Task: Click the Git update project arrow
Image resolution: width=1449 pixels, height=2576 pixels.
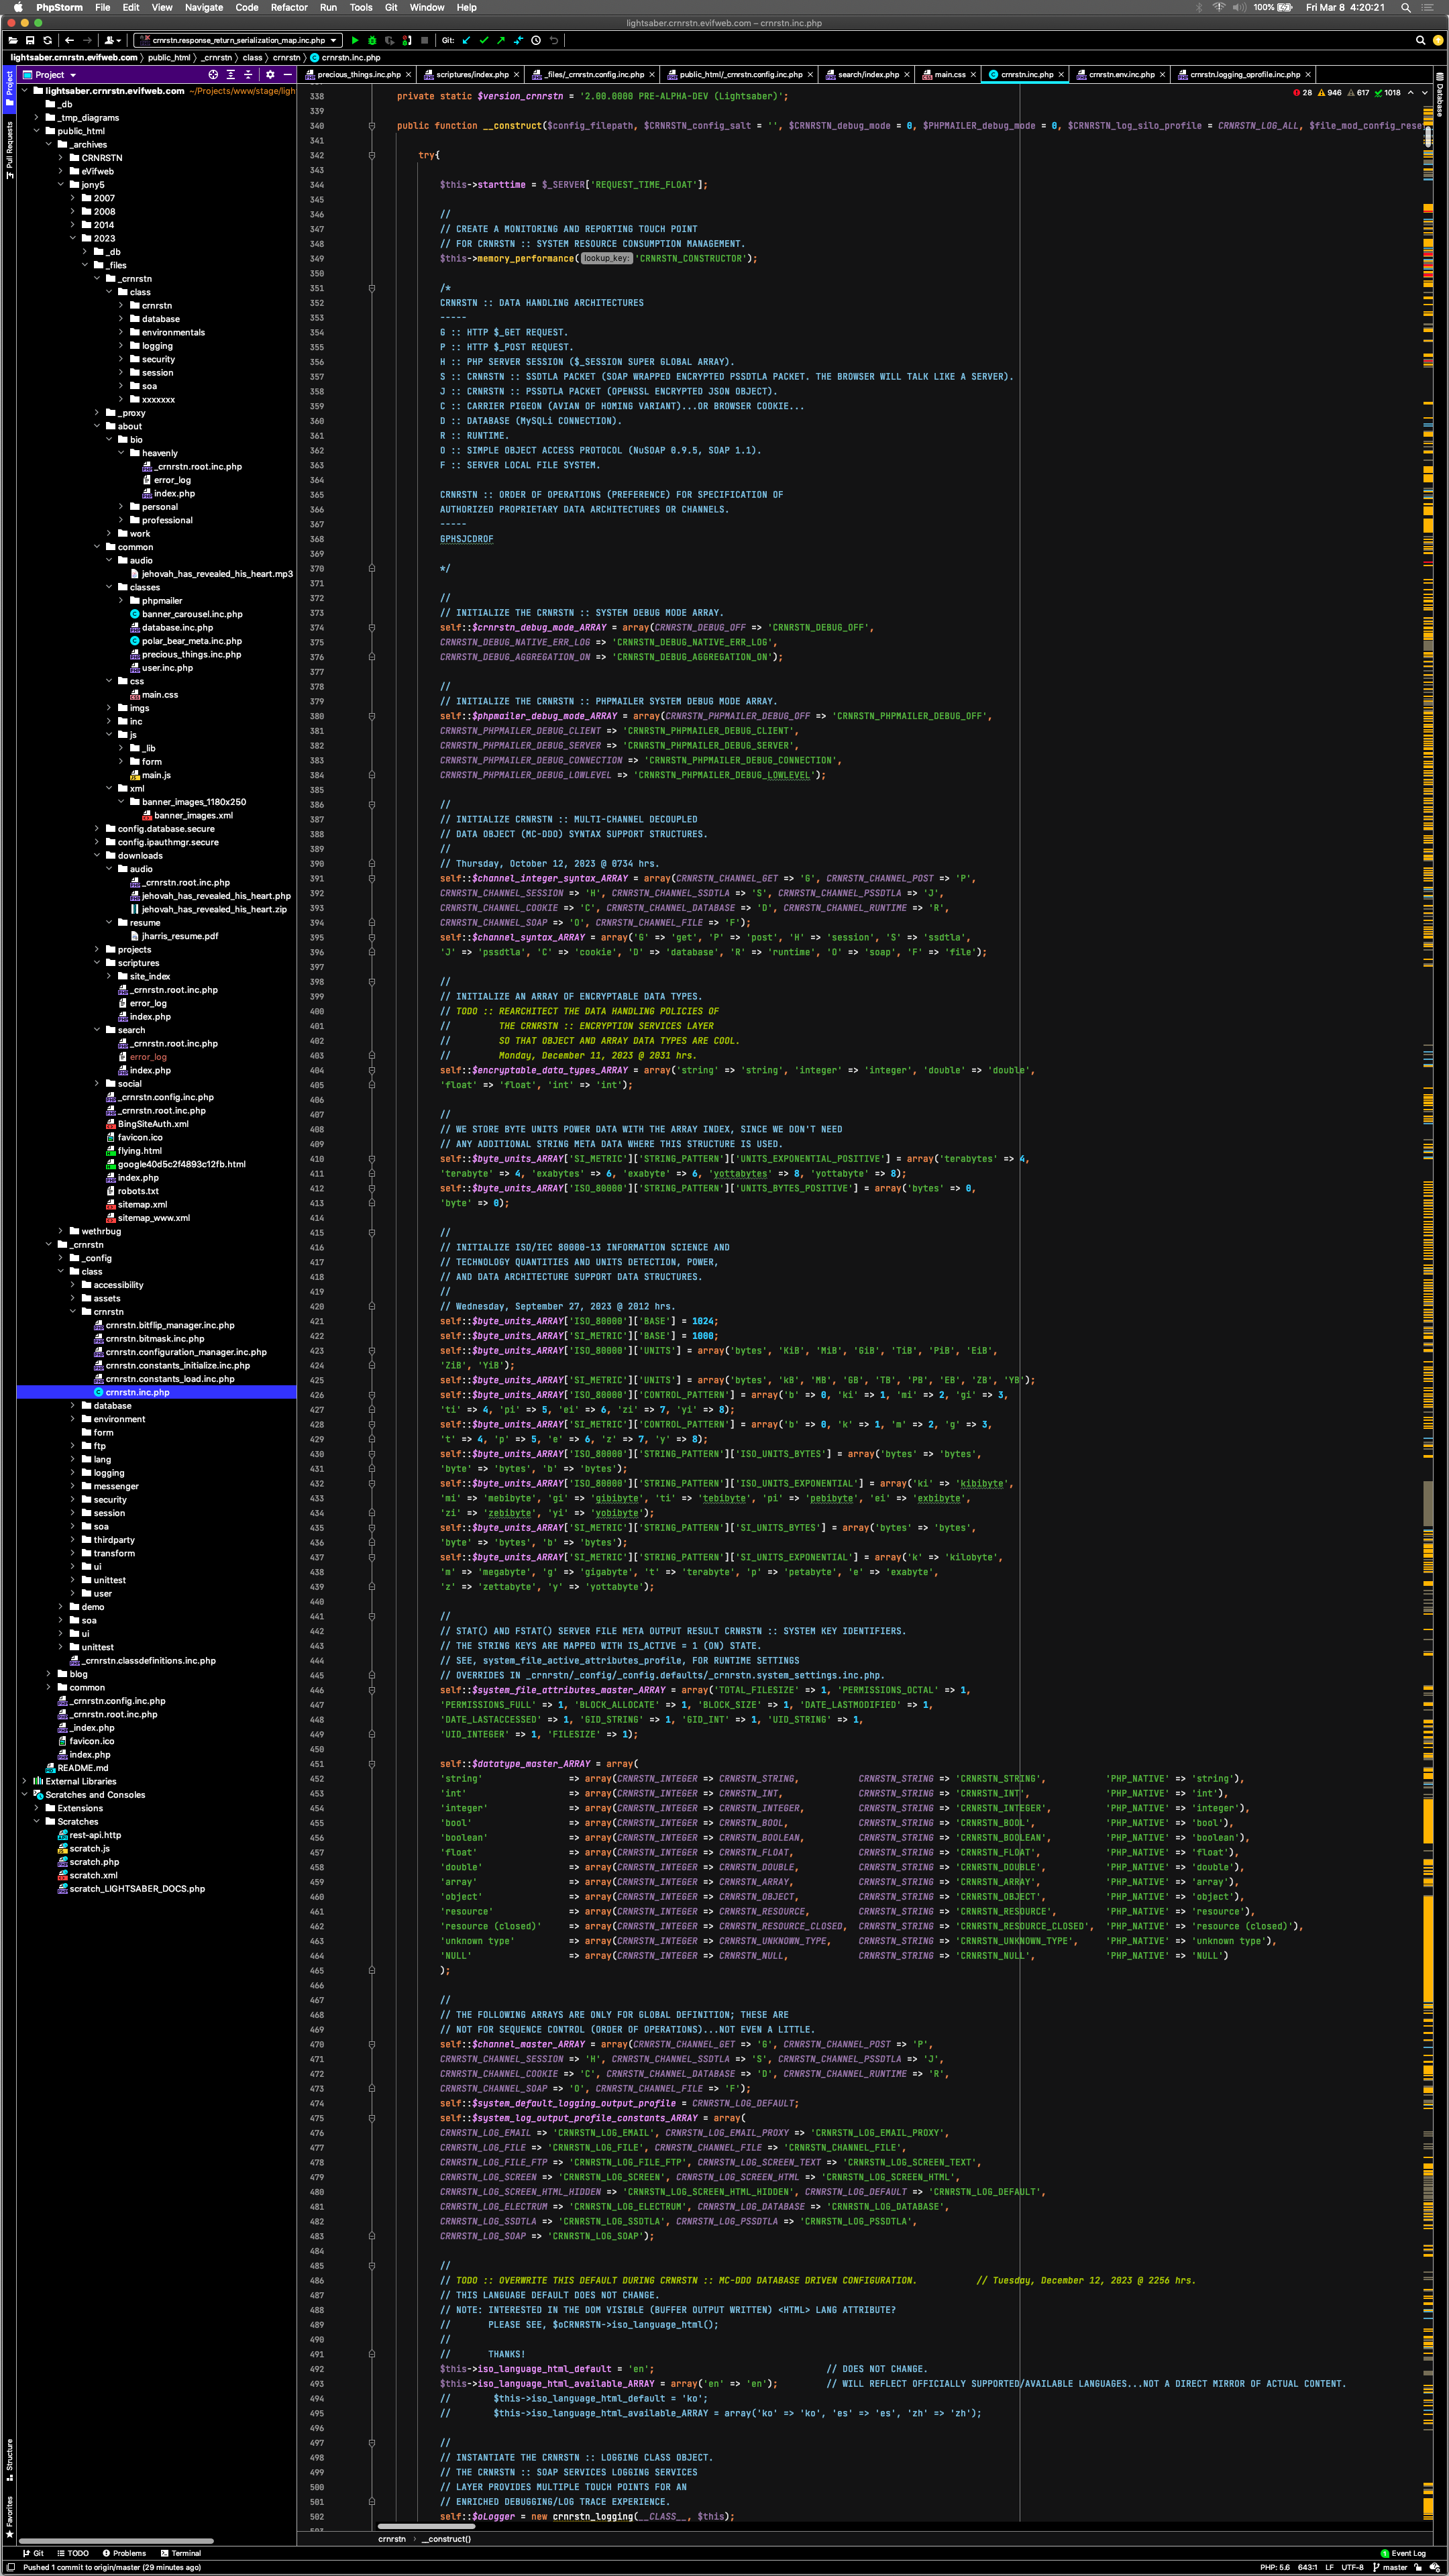Action: [x=466, y=40]
